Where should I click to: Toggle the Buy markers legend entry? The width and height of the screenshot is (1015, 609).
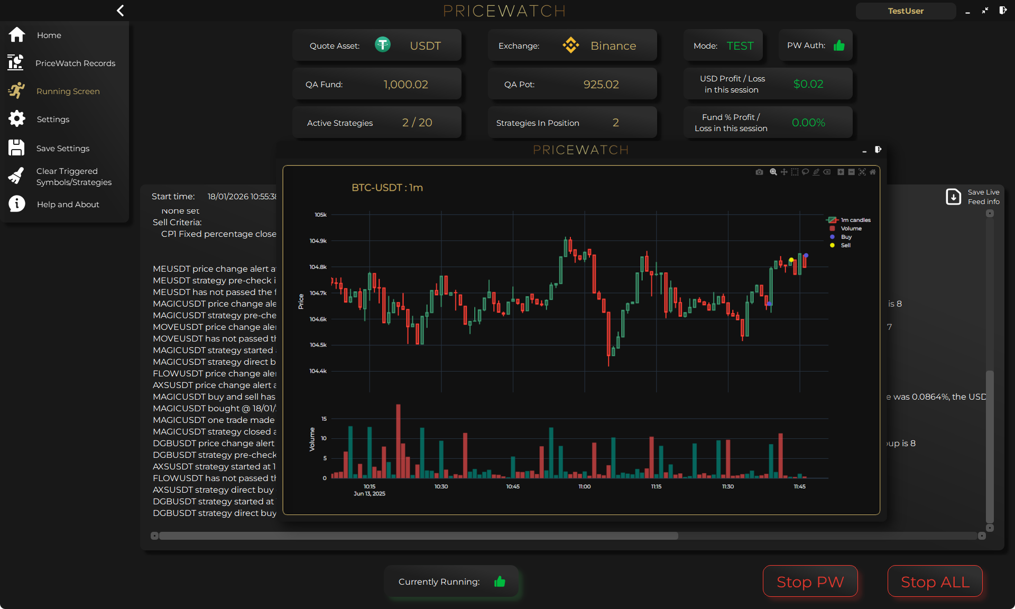(841, 237)
